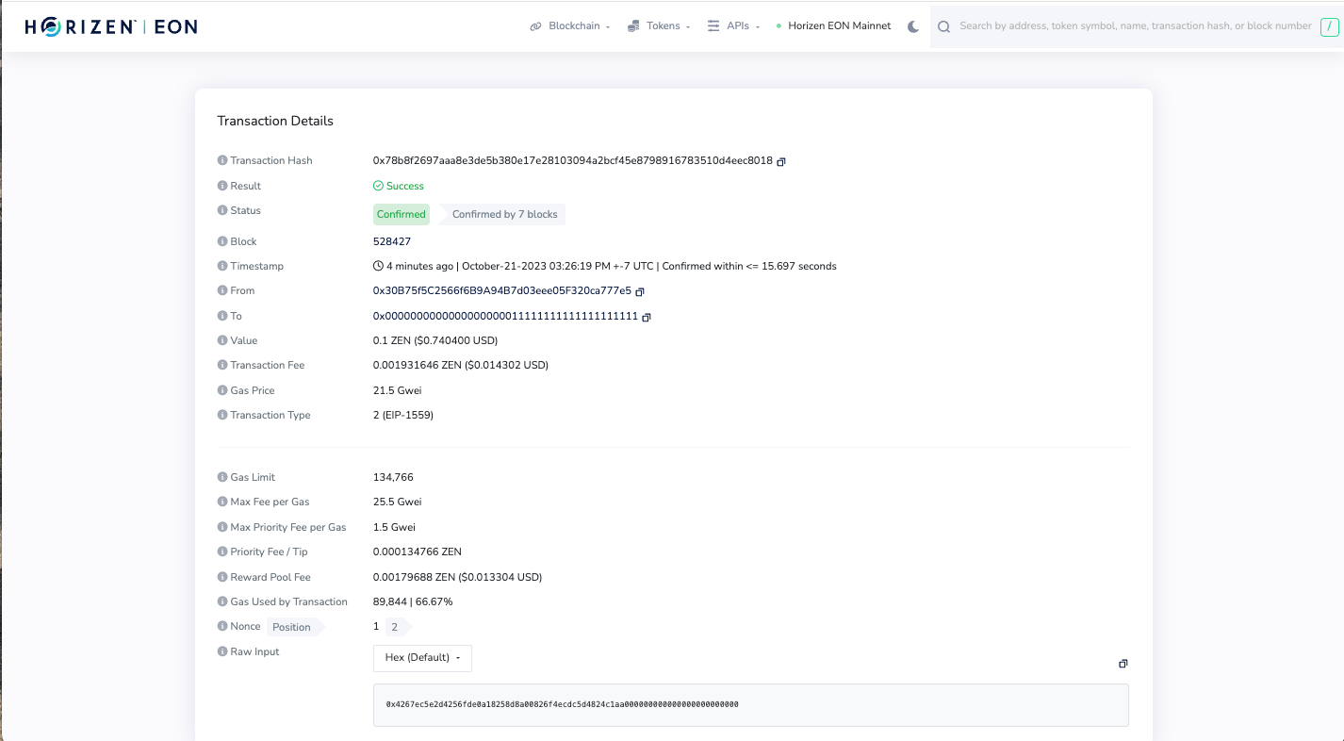Click info icon beside Gas Limit
1344x741 pixels.
coord(222,477)
